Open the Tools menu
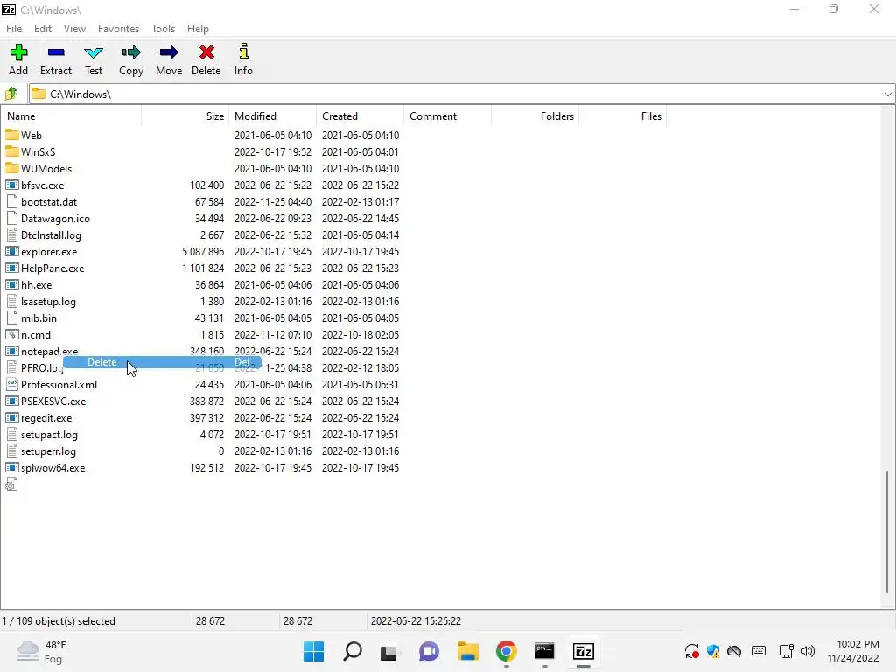The height and width of the screenshot is (672, 896). [163, 29]
